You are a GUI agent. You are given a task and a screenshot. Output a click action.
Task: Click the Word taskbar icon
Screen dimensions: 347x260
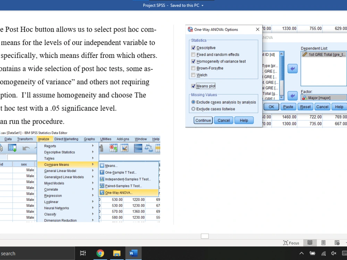pos(134,253)
